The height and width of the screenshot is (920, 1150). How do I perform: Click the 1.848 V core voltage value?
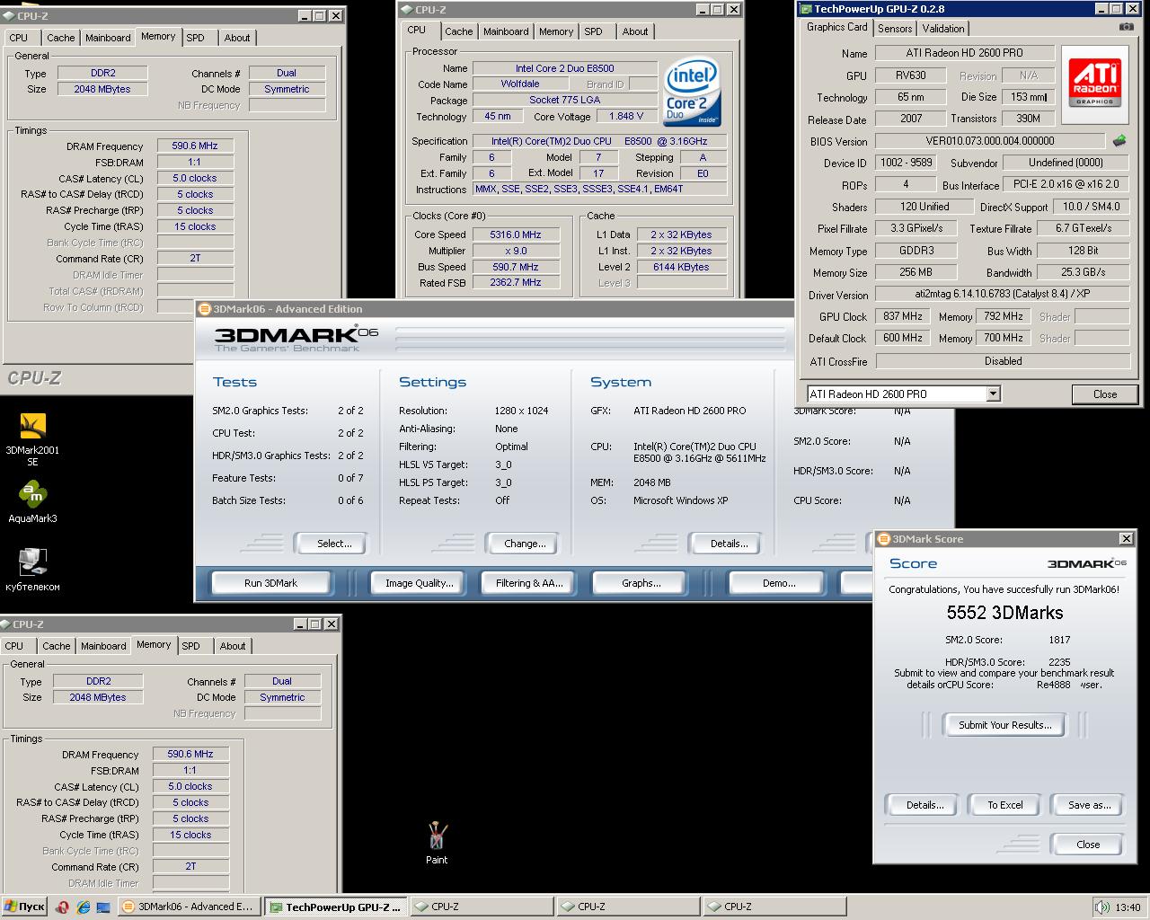coord(626,117)
